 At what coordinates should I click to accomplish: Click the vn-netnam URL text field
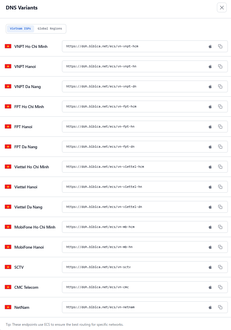point(145,307)
